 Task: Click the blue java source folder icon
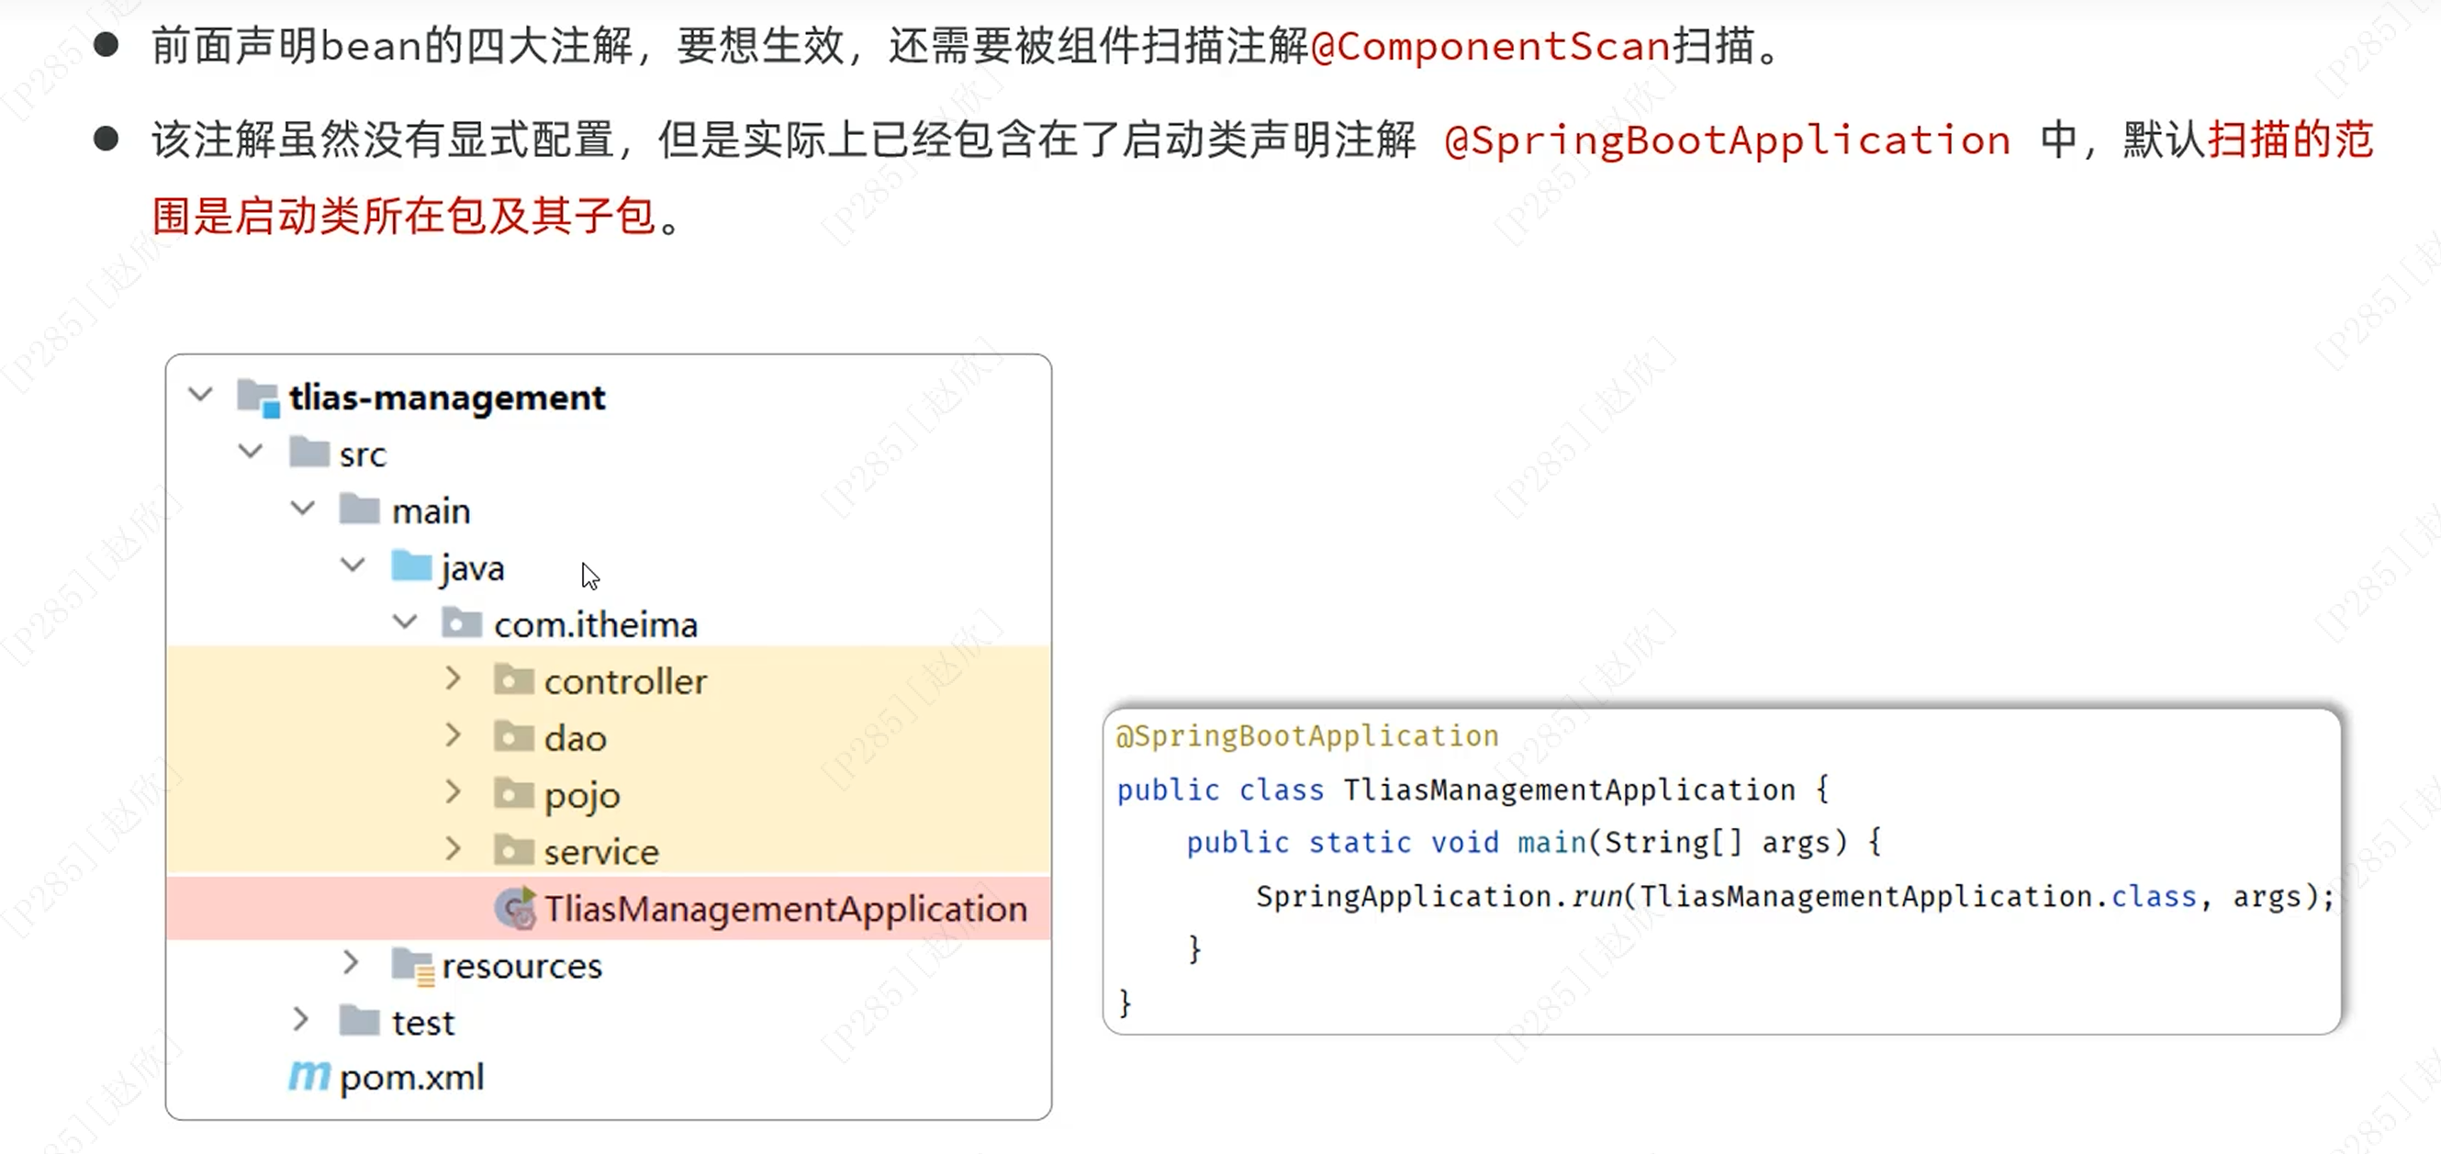click(411, 567)
